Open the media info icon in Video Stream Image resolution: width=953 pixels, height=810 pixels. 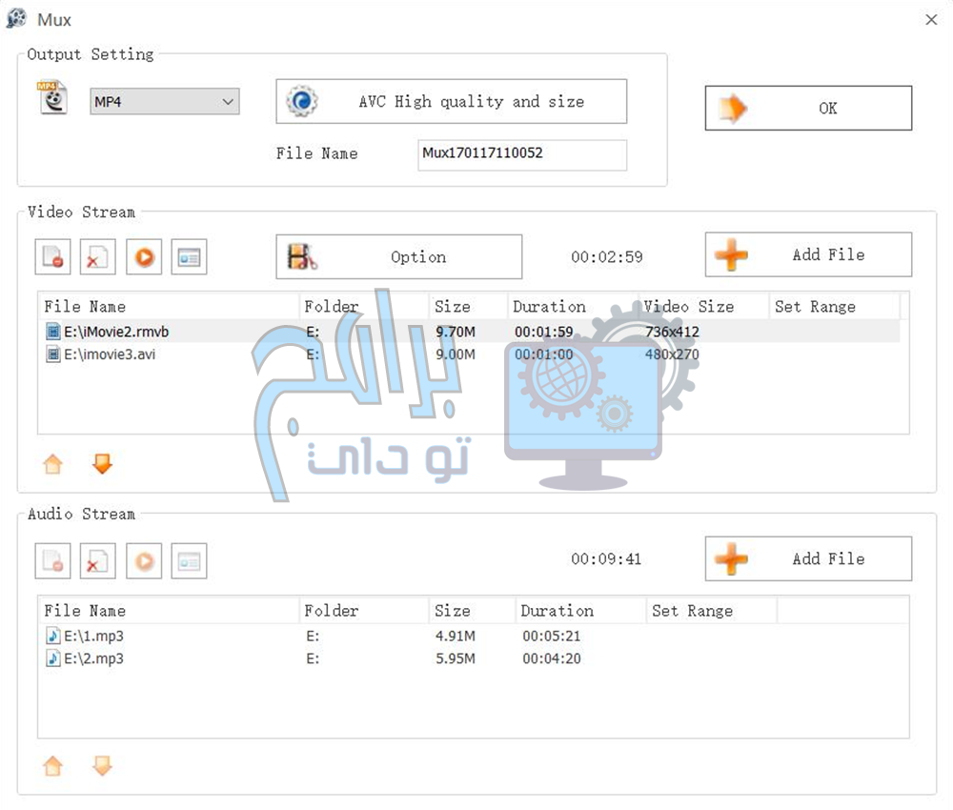(x=189, y=257)
